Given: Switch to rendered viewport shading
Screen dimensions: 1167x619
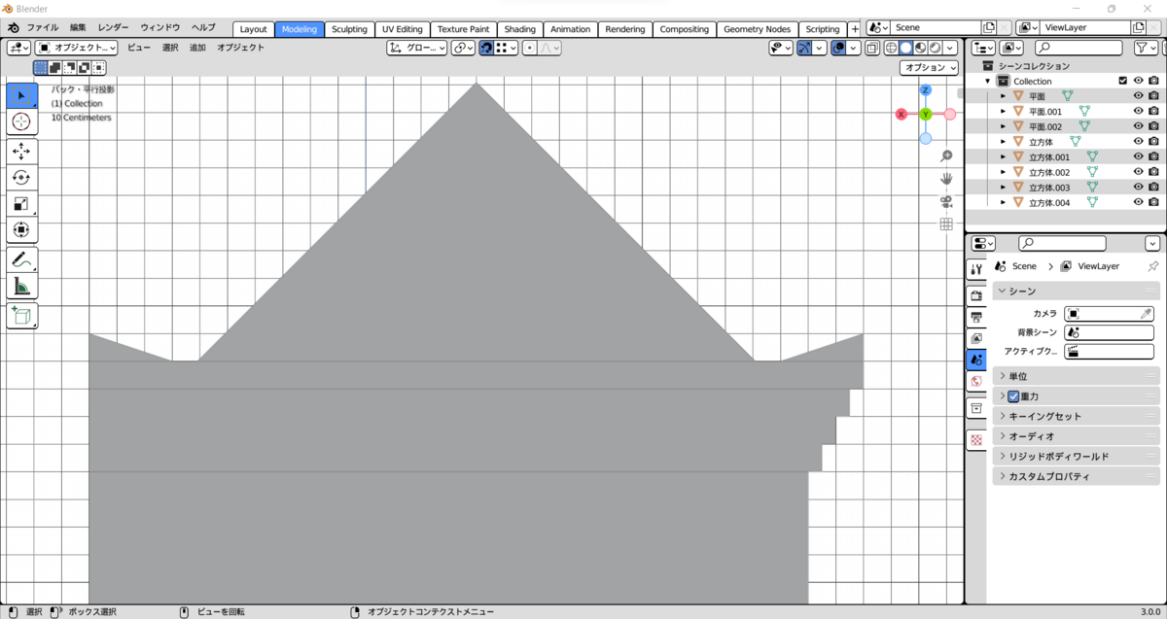Looking at the screenshot, I should pyautogui.click(x=935, y=48).
